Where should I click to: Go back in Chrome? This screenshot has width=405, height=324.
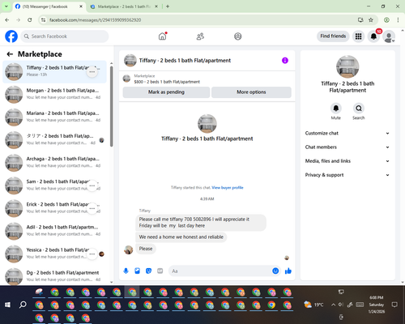tap(7, 20)
